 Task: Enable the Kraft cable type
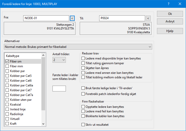[7, 124]
